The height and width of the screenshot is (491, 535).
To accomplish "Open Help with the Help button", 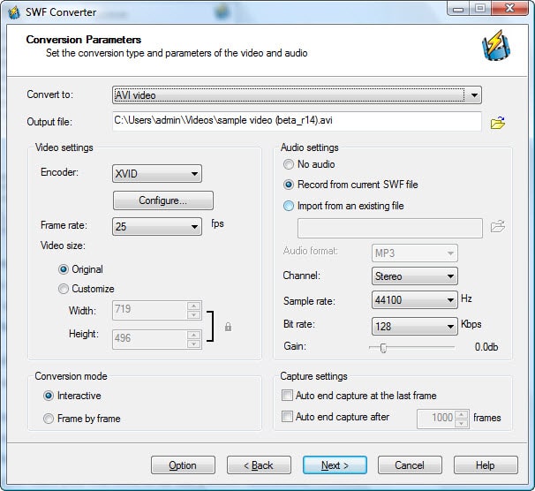I will pos(486,465).
